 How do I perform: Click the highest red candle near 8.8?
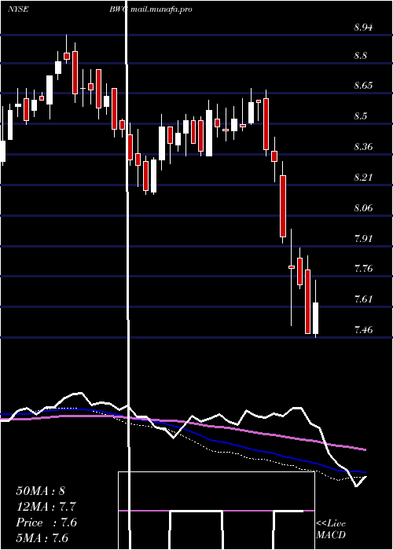[x=67, y=56]
